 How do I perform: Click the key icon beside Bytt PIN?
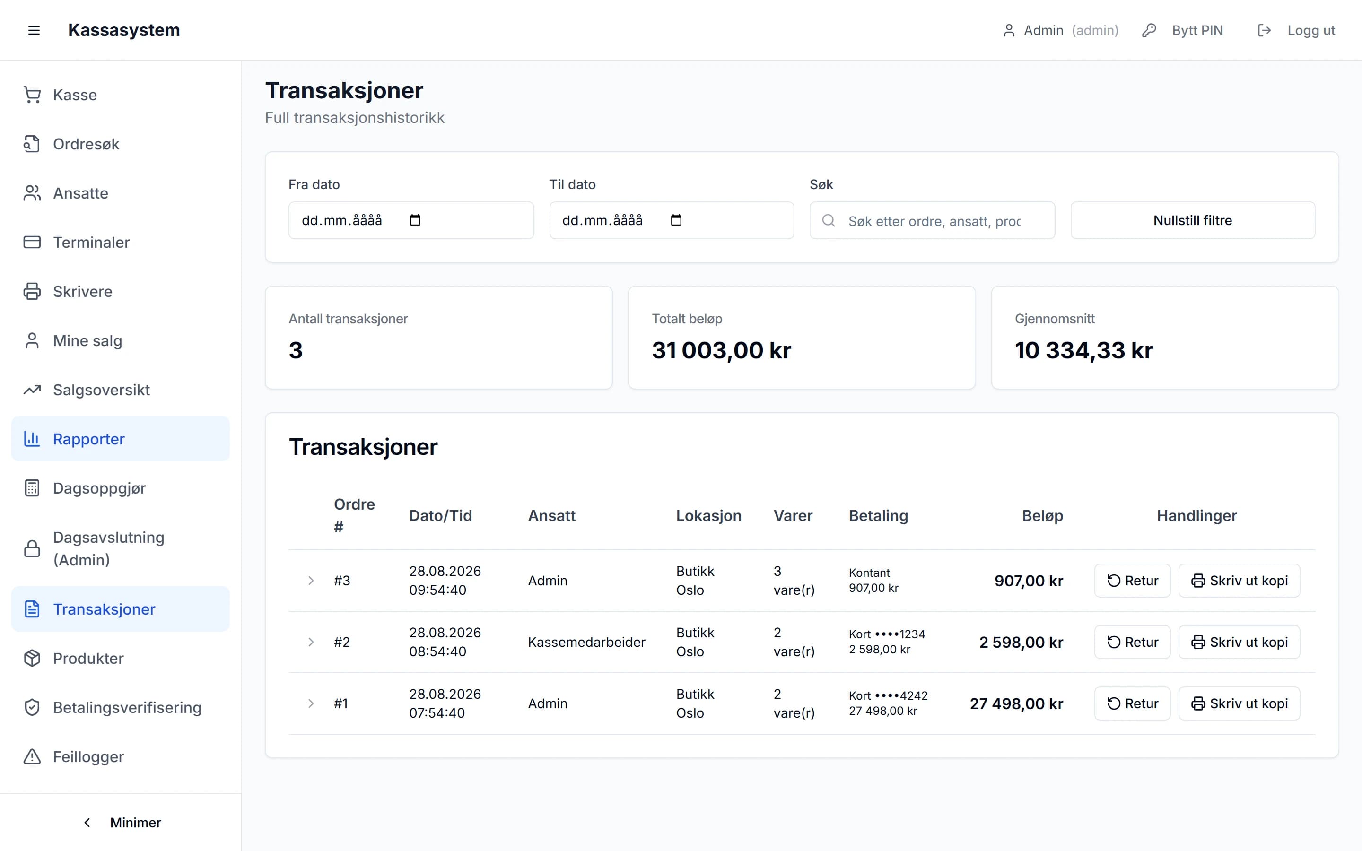pyautogui.click(x=1149, y=30)
